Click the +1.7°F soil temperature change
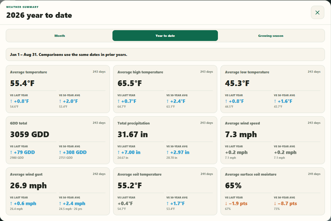 tap(176, 204)
